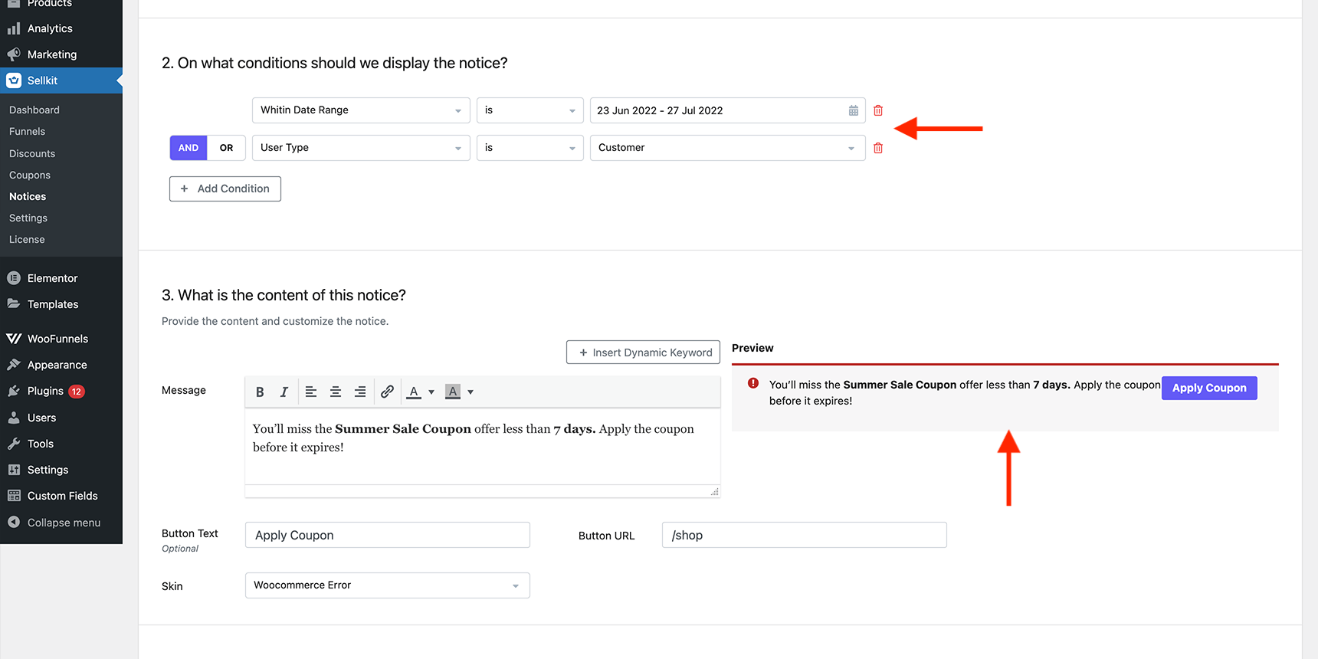
Task: Open Tools in the sidebar
Action: pyautogui.click(x=61, y=444)
